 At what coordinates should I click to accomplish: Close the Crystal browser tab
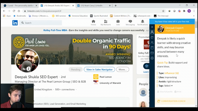(36, 6)
